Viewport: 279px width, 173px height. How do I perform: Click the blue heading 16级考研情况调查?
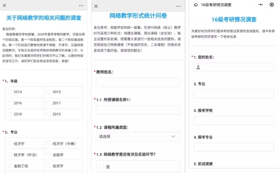tap(234, 20)
